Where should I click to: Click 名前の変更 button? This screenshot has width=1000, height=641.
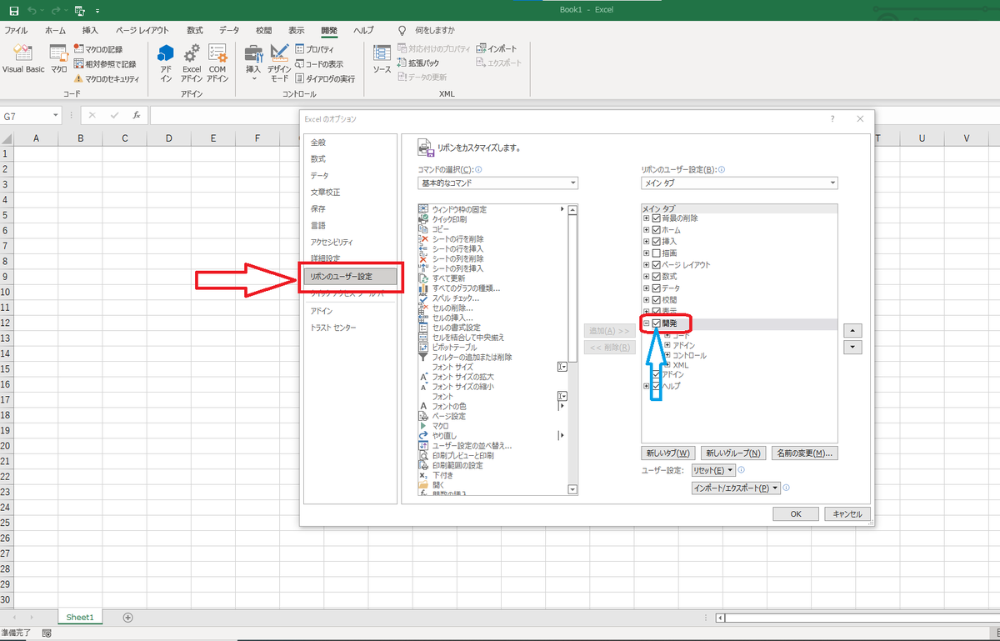804,453
